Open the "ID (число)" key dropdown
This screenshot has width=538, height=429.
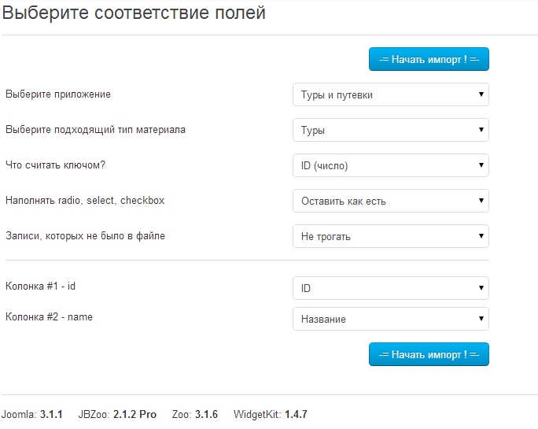point(391,165)
